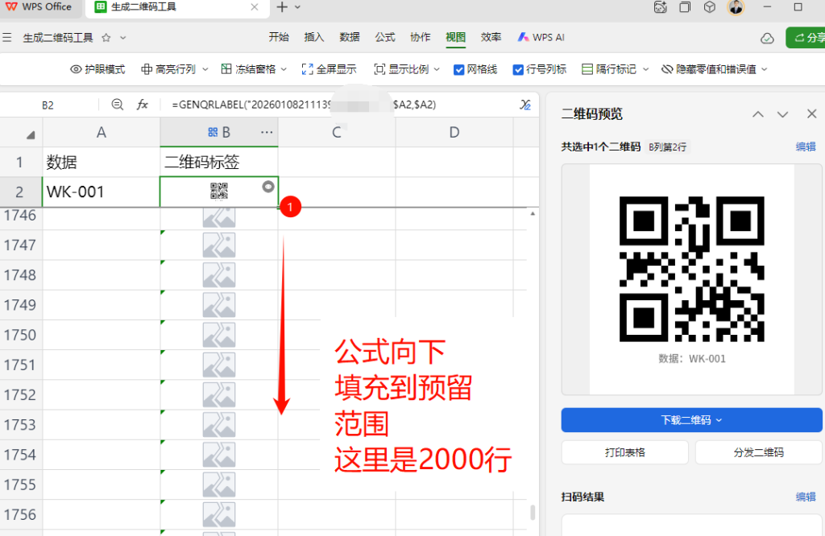Click the 打印表格 button
This screenshot has width=825, height=536.
tap(625, 452)
